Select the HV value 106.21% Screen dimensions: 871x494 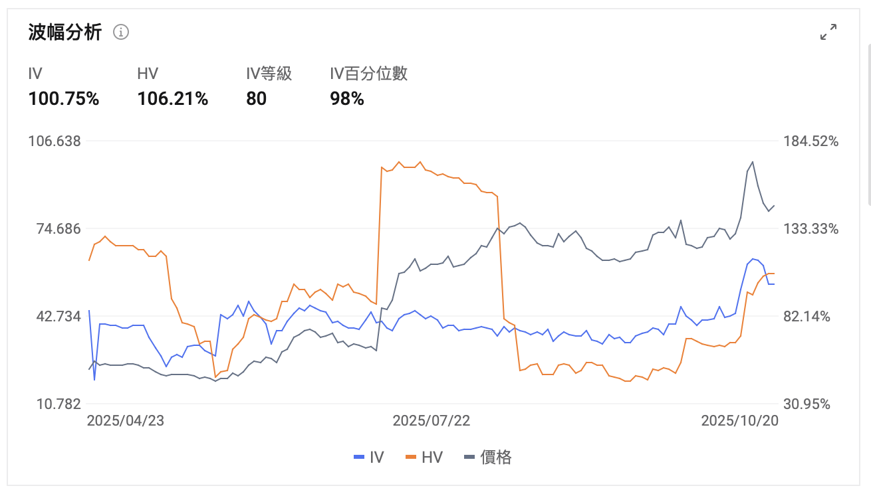pos(173,99)
